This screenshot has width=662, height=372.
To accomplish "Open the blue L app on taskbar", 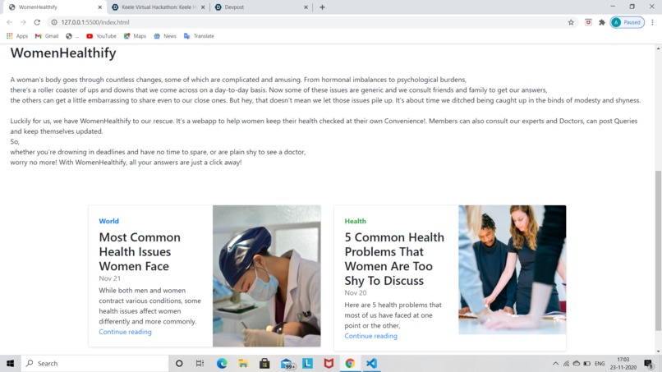I will (x=307, y=364).
